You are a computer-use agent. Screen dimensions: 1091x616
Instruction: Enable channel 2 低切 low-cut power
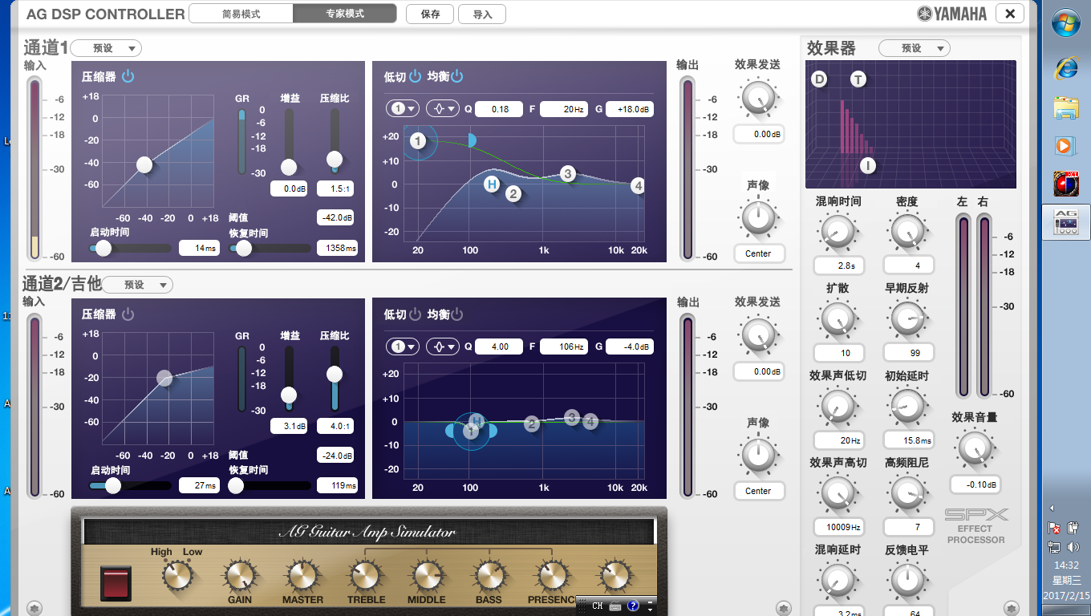415,314
